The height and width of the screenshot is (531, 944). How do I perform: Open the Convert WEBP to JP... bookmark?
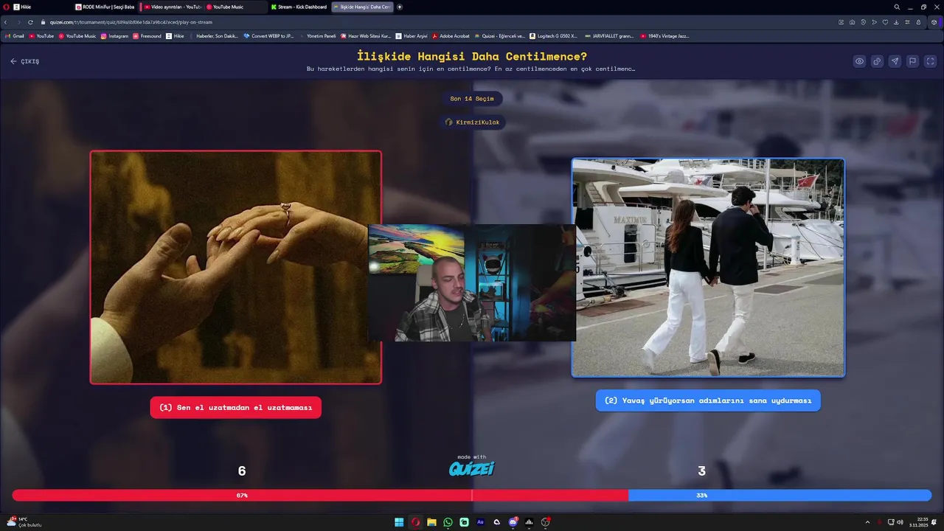268,36
